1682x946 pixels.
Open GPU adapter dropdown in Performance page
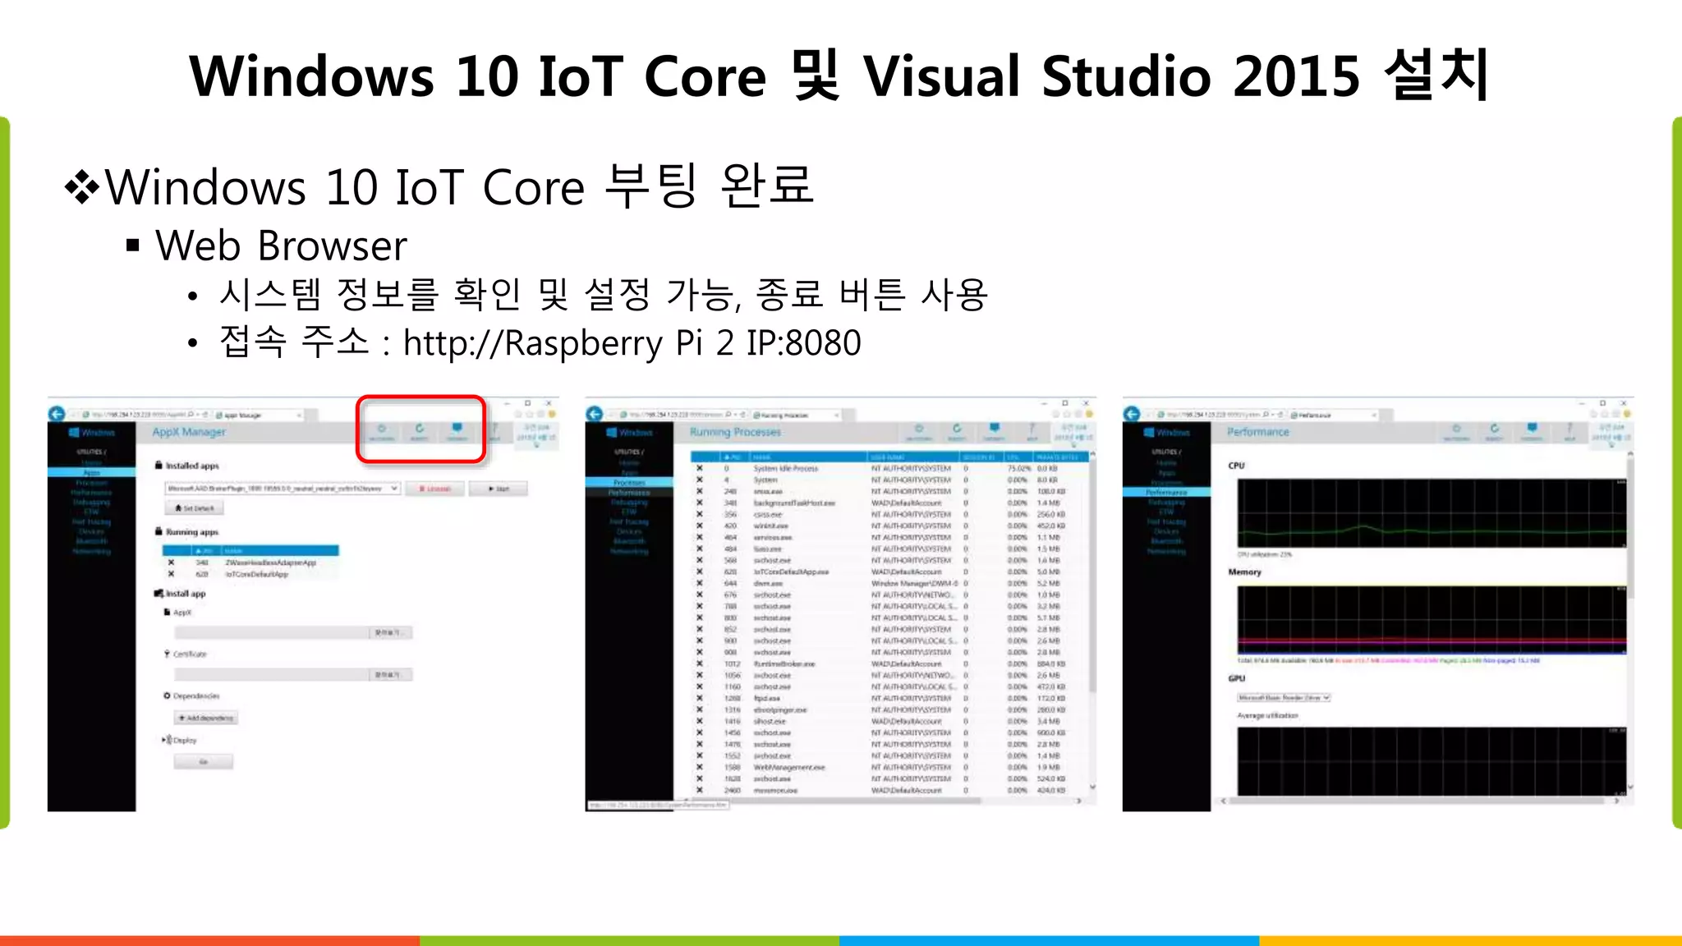(x=1284, y=697)
